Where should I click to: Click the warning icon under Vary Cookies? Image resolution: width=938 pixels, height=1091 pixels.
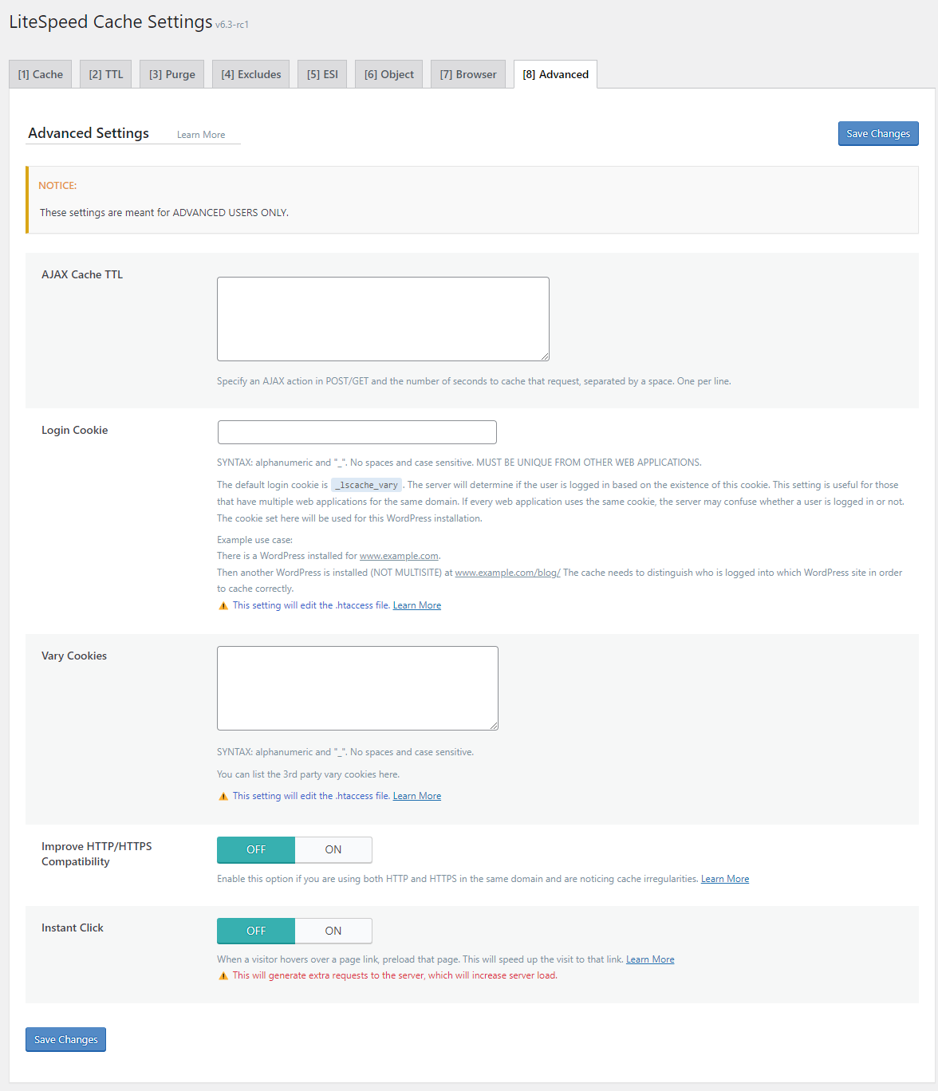223,797
